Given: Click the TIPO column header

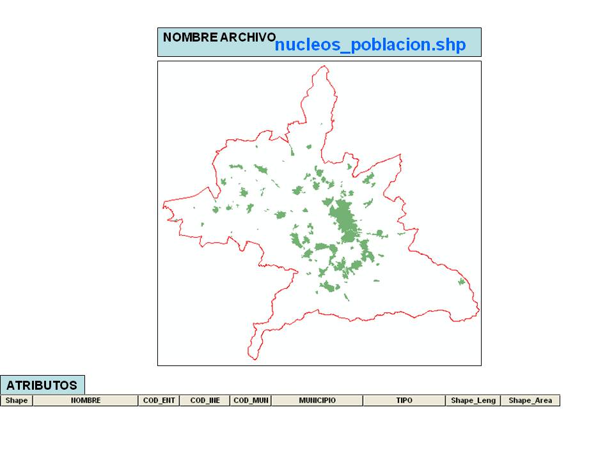Looking at the screenshot, I should (x=404, y=401).
